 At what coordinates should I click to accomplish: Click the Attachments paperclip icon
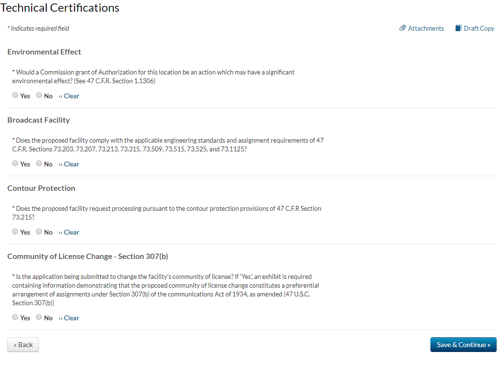(402, 28)
